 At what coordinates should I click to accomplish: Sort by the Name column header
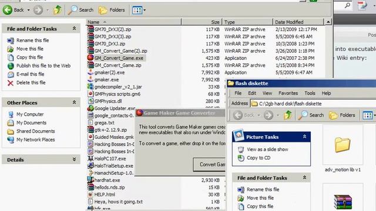pyautogui.click(x=133, y=22)
